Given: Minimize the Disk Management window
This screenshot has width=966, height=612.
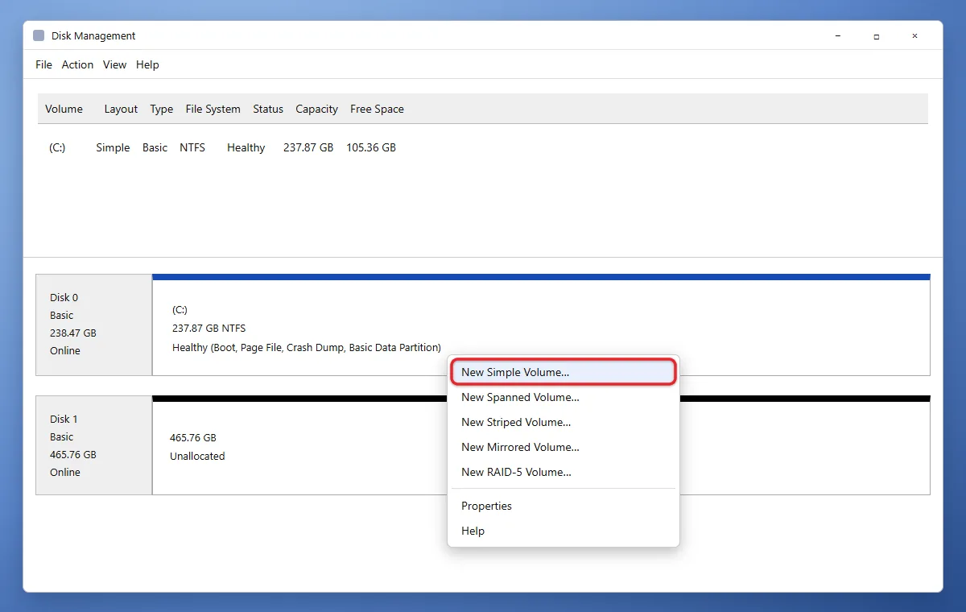Looking at the screenshot, I should click(837, 36).
